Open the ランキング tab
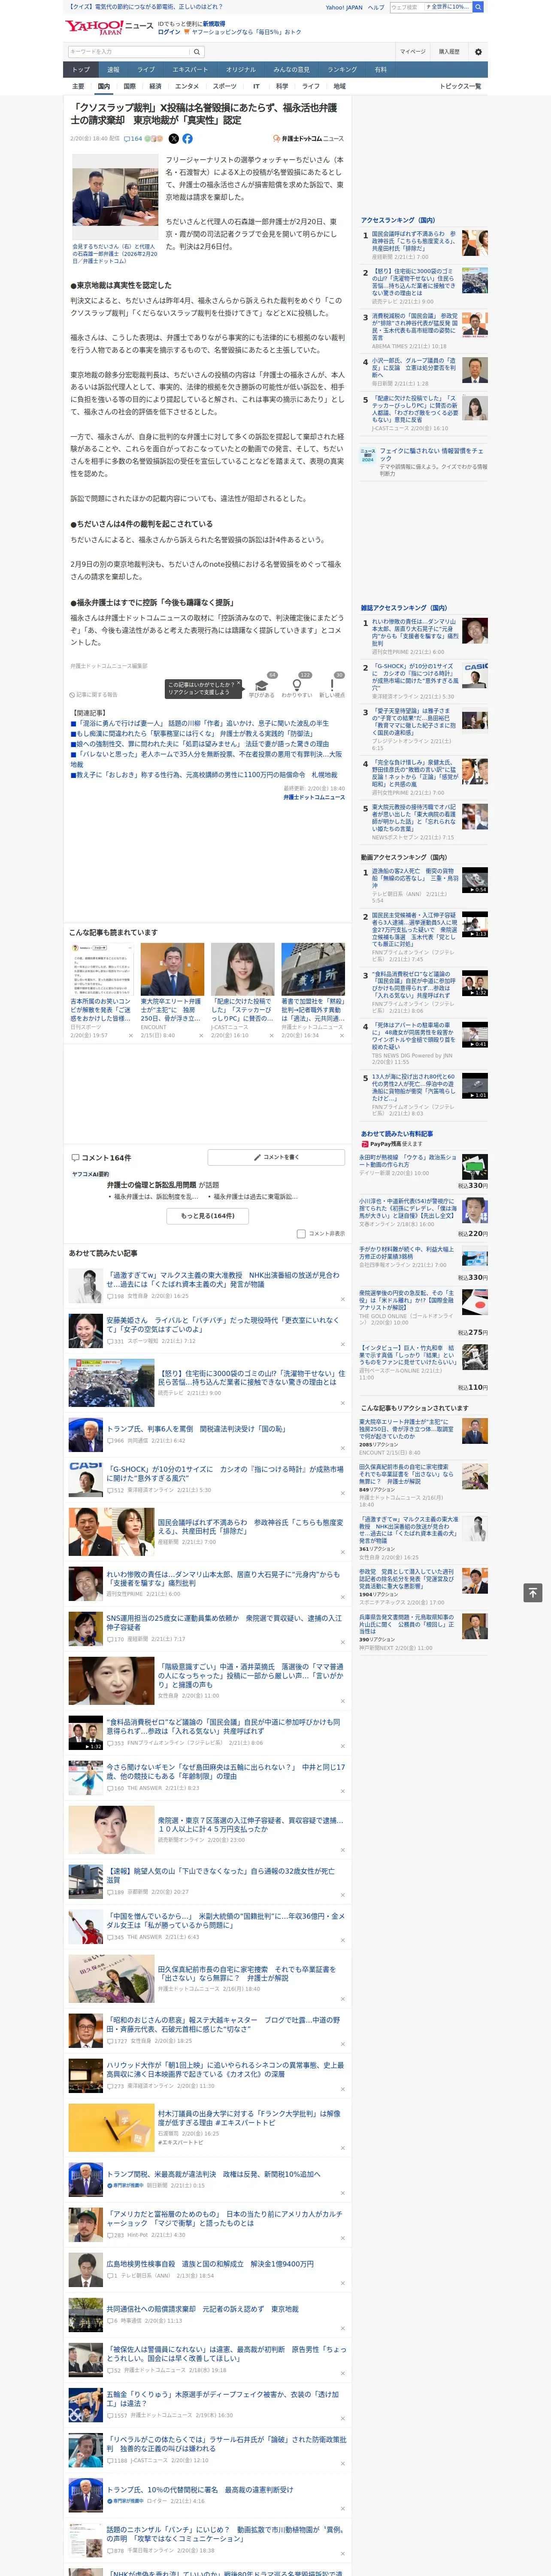The width and height of the screenshot is (551, 2576). point(342,70)
